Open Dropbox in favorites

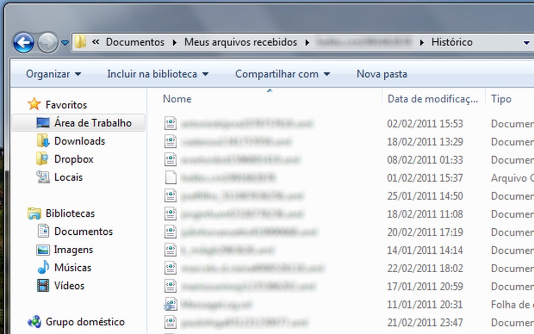click(74, 159)
